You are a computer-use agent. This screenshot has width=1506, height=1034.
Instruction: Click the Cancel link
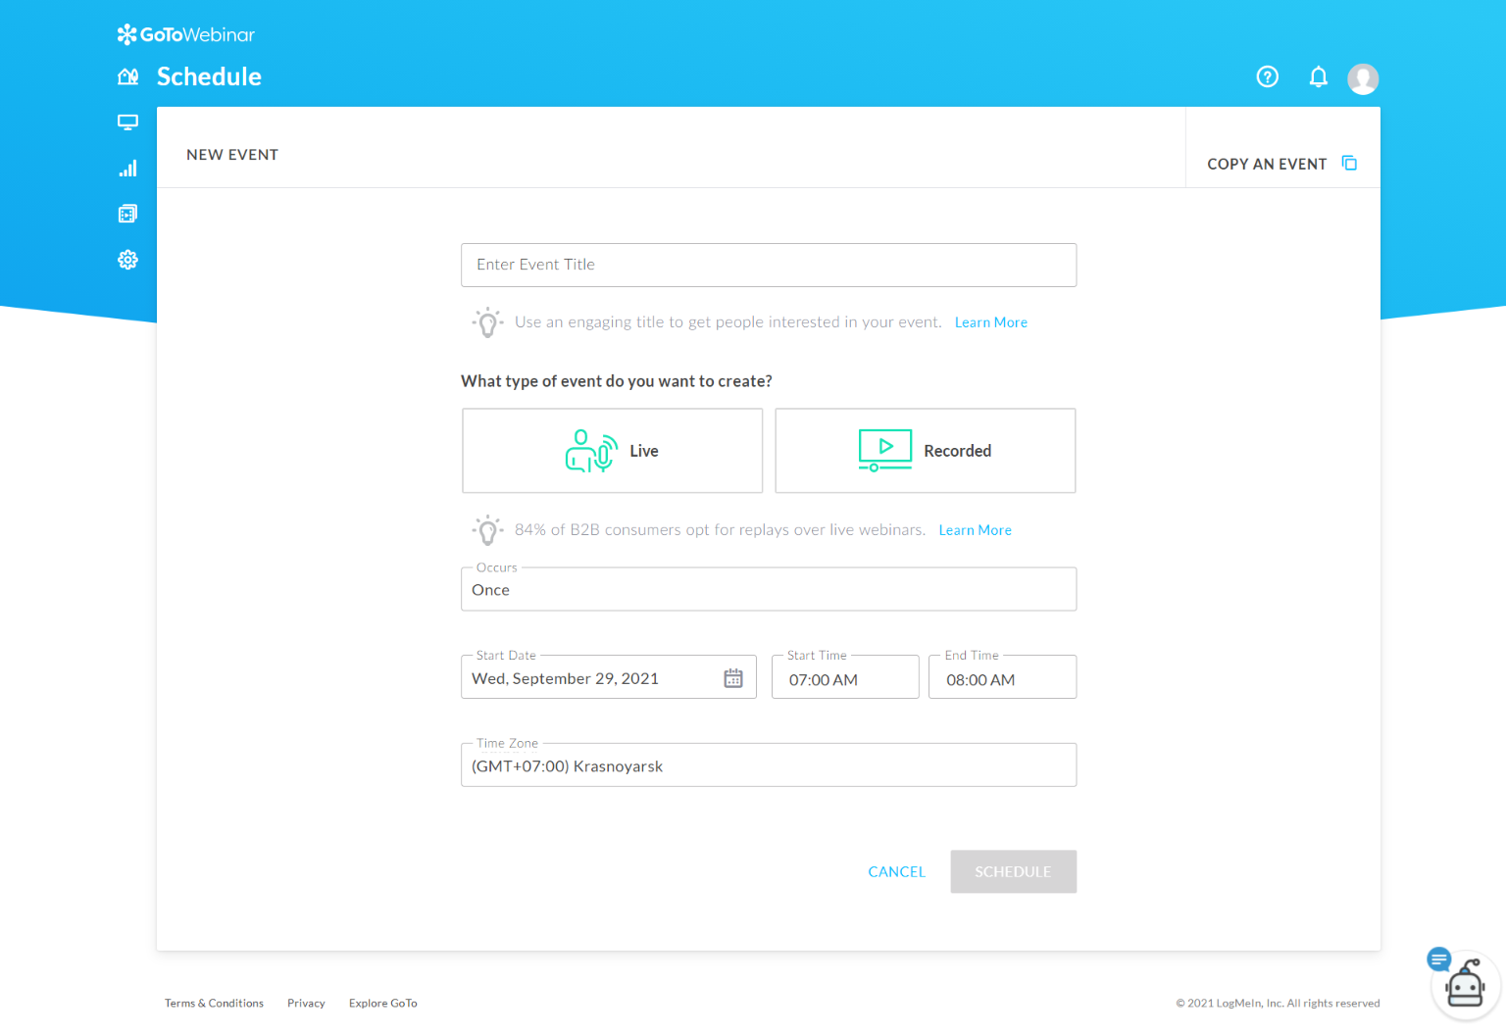897,871
